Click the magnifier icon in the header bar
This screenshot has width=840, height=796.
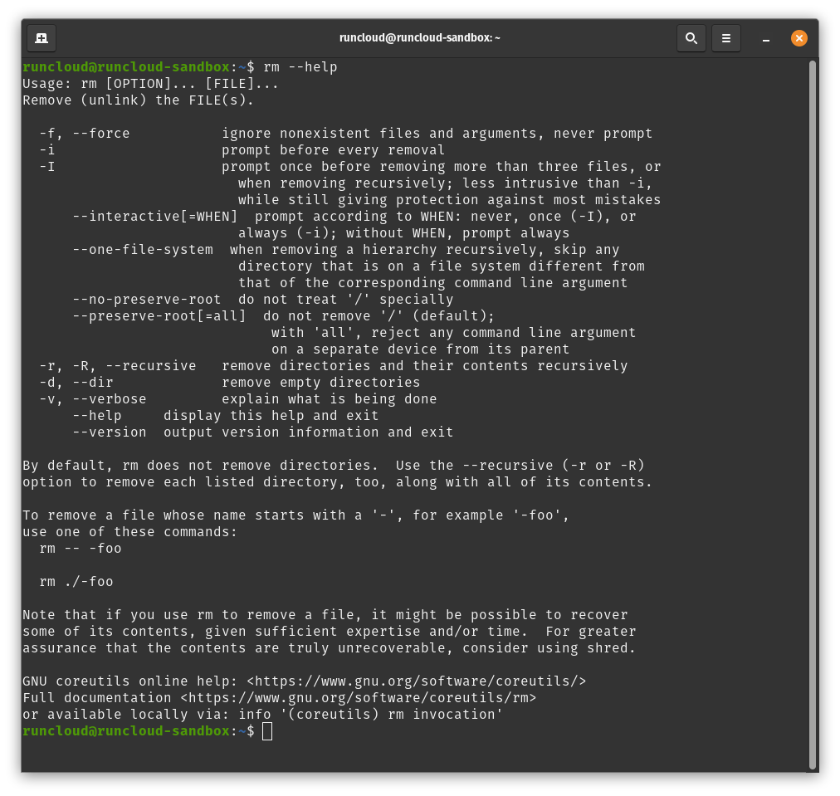click(x=691, y=37)
